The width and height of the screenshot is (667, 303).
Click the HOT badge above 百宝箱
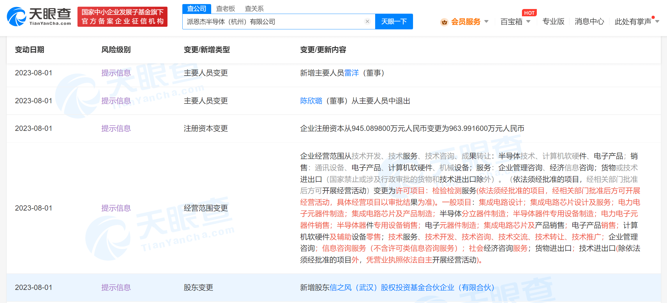tap(529, 13)
